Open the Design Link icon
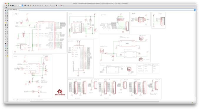The image size is (200, 110). [61, 5]
